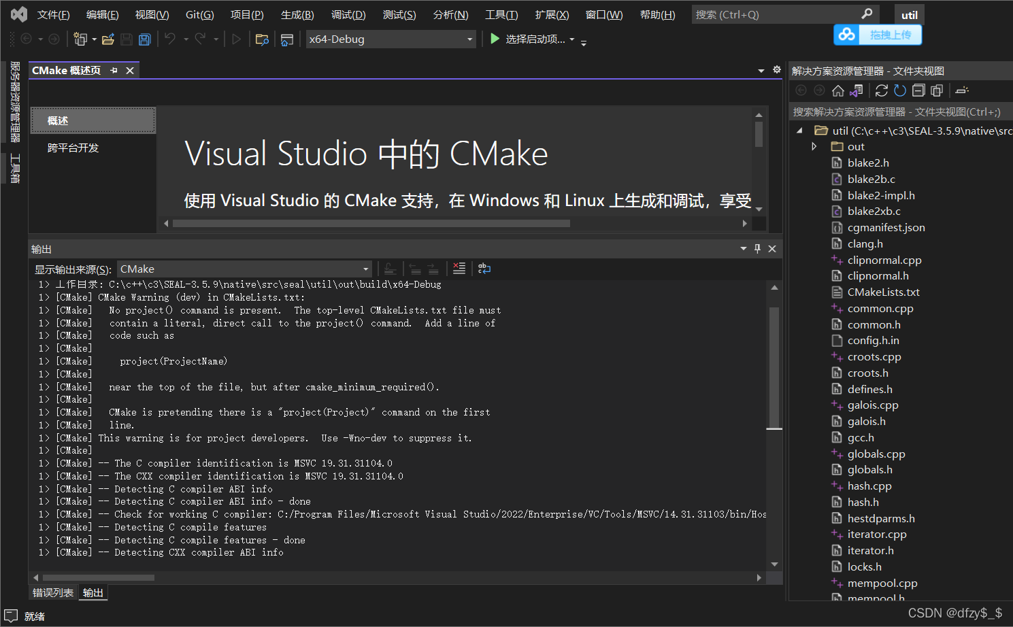Open the undo history dropdown arrow

point(186,39)
